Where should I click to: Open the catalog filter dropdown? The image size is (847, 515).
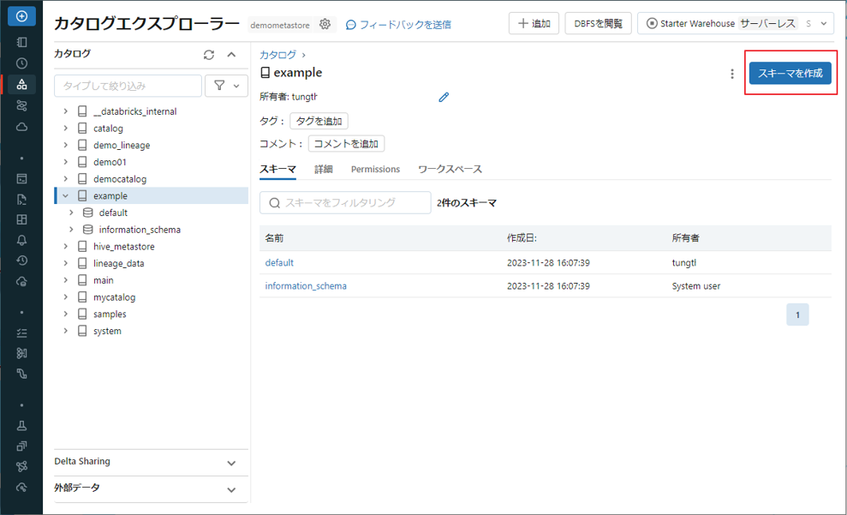pos(226,86)
